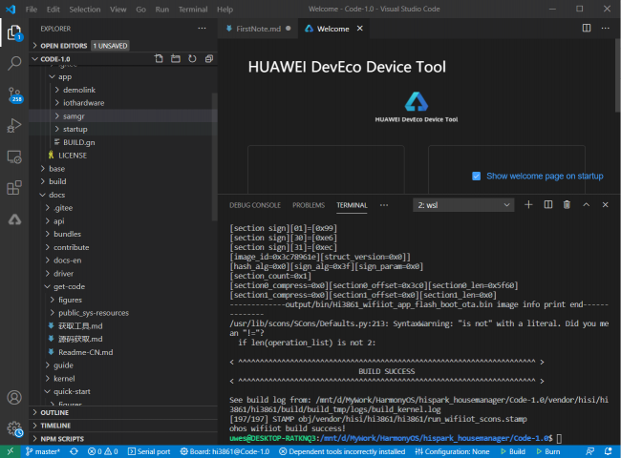Refresh the CODE-1.0 explorer tree
621x458 pixels.
[x=192, y=59]
